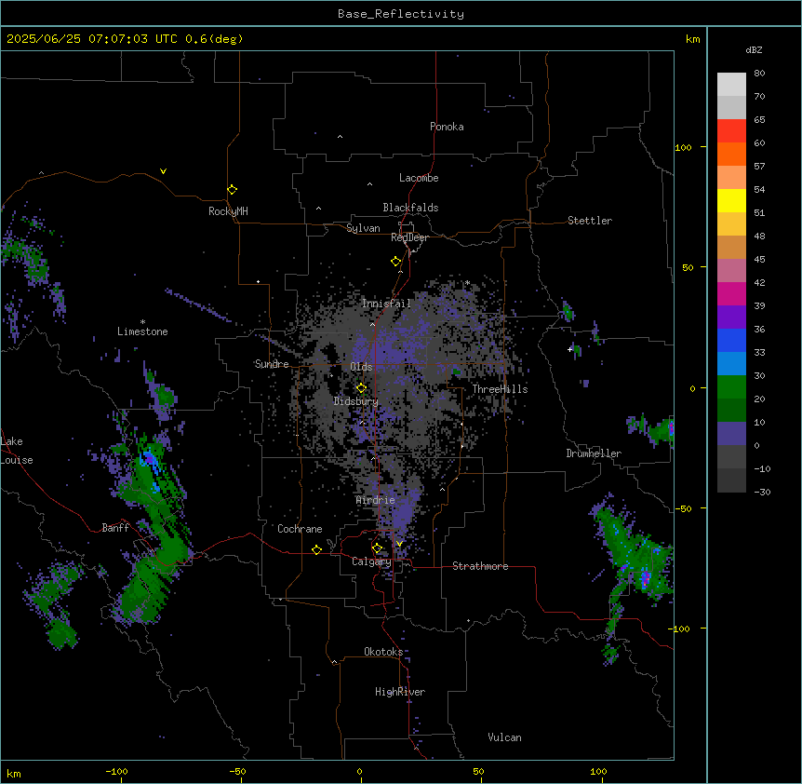Click the white plus marker west of Drumheller
The height and width of the screenshot is (784, 802).
569,349
